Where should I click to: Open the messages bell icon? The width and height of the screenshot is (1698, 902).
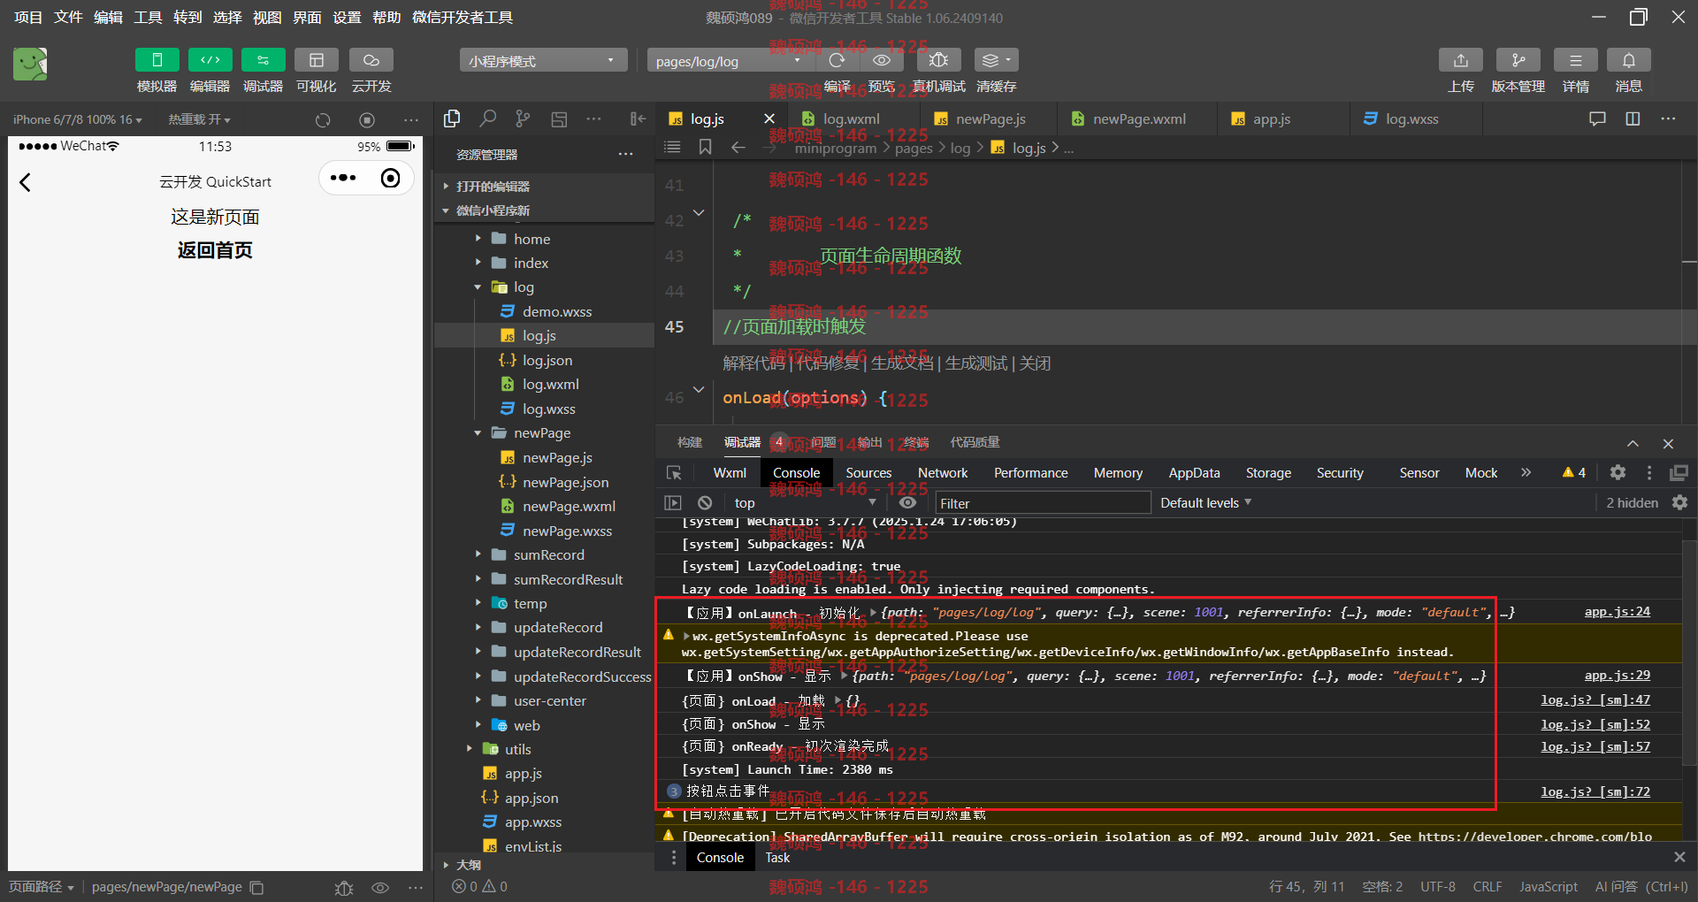point(1628,60)
